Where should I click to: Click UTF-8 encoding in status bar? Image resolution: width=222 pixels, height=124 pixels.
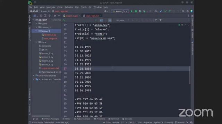(x=138, y=123)
